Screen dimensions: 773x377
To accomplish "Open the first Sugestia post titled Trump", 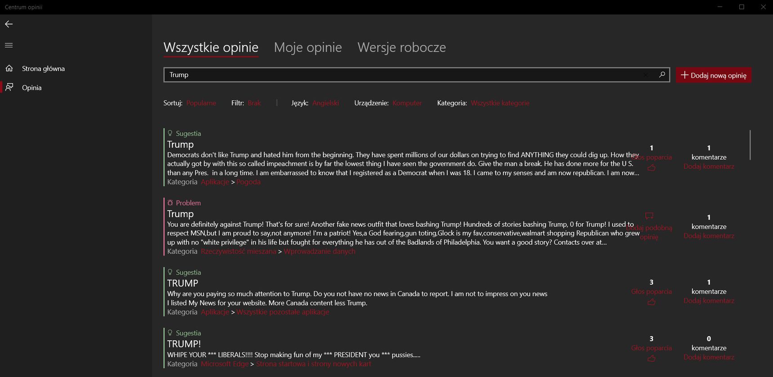I will pyautogui.click(x=180, y=145).
